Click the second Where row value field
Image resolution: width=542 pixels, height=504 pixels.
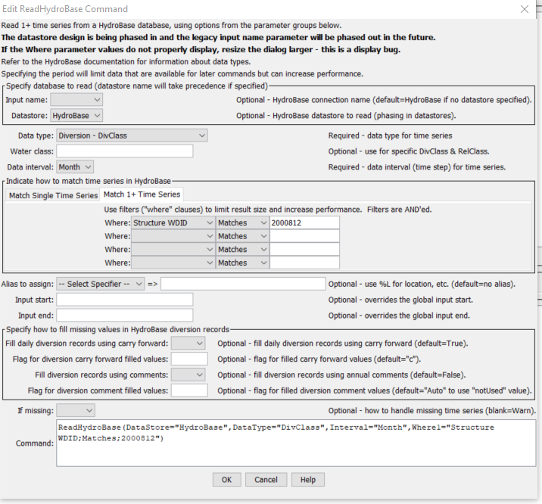pyautogui.click(x=304, y=236)
